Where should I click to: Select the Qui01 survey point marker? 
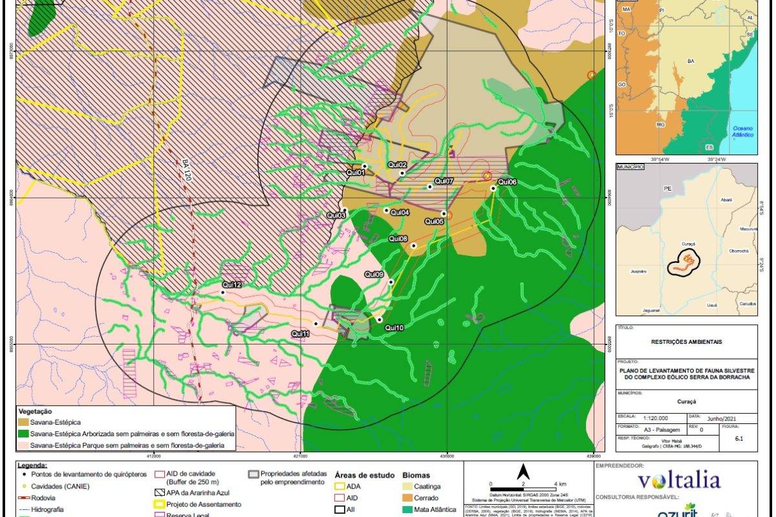click(x=364, y=167)
